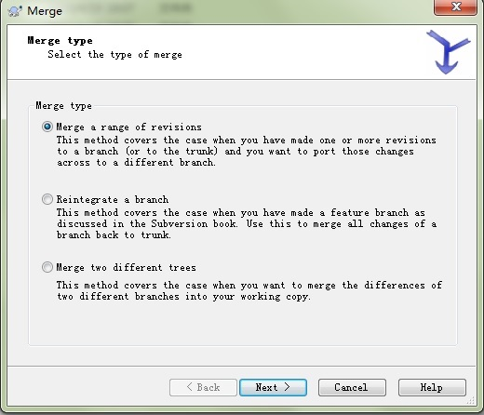Open Help for the merge dialog

coord(432,387)
